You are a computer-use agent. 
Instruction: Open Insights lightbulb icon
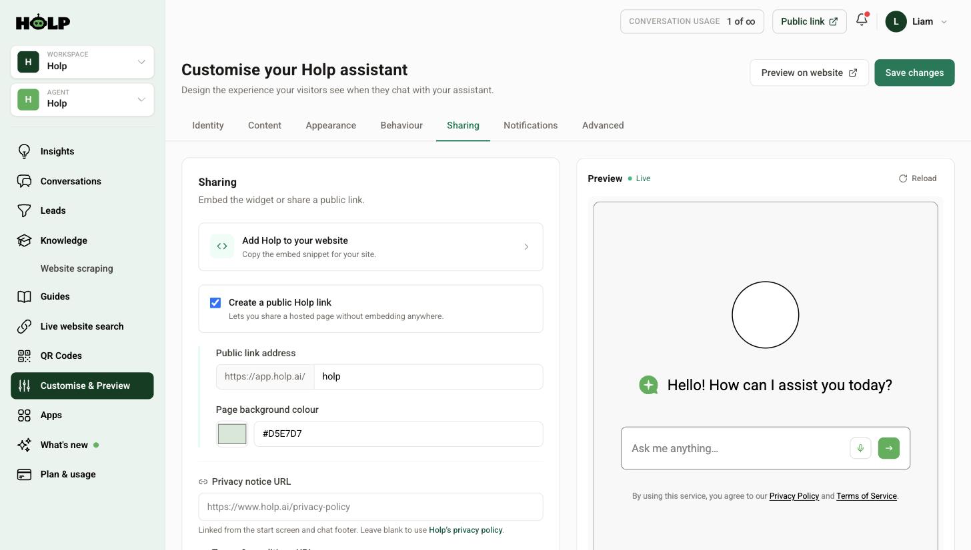24,151
